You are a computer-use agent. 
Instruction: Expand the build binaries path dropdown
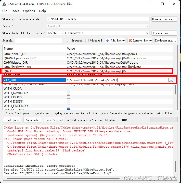pyautogui.click(x=147, y=33)
